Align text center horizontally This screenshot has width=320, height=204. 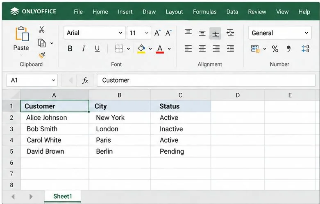[202, 49]
